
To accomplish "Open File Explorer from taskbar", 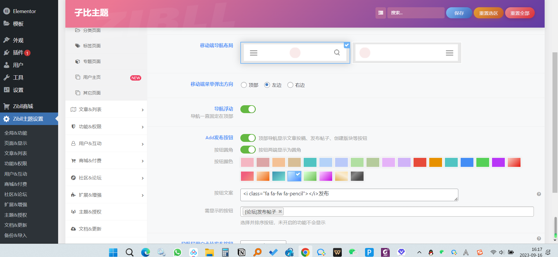I will point(209,252).
